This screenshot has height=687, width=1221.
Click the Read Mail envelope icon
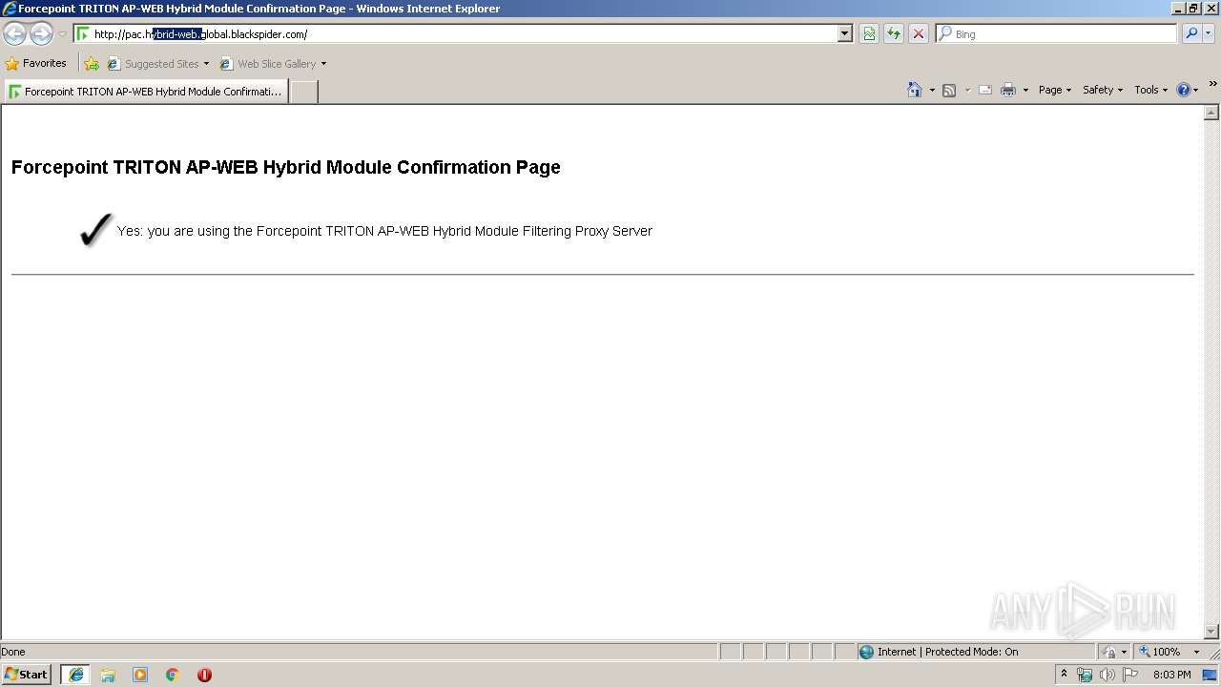tap(985, 90)
